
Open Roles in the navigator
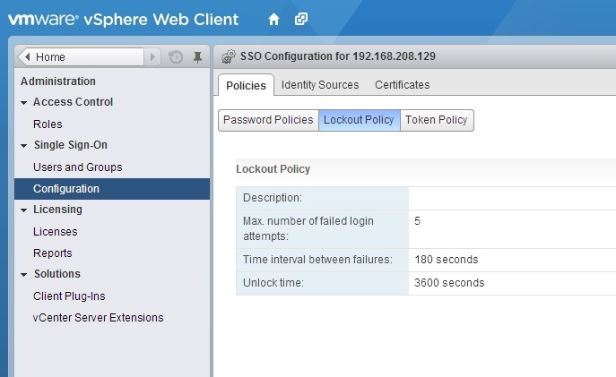click(x=48, y=124)
